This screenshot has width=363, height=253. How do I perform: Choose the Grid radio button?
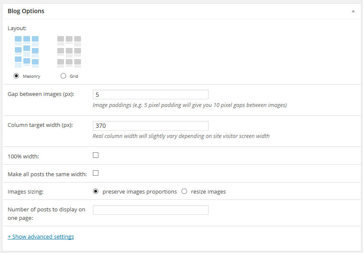pyautogui.click(x=64, y=76)
